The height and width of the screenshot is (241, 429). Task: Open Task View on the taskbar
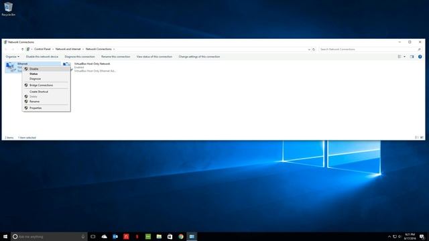(x=93, y=236)
